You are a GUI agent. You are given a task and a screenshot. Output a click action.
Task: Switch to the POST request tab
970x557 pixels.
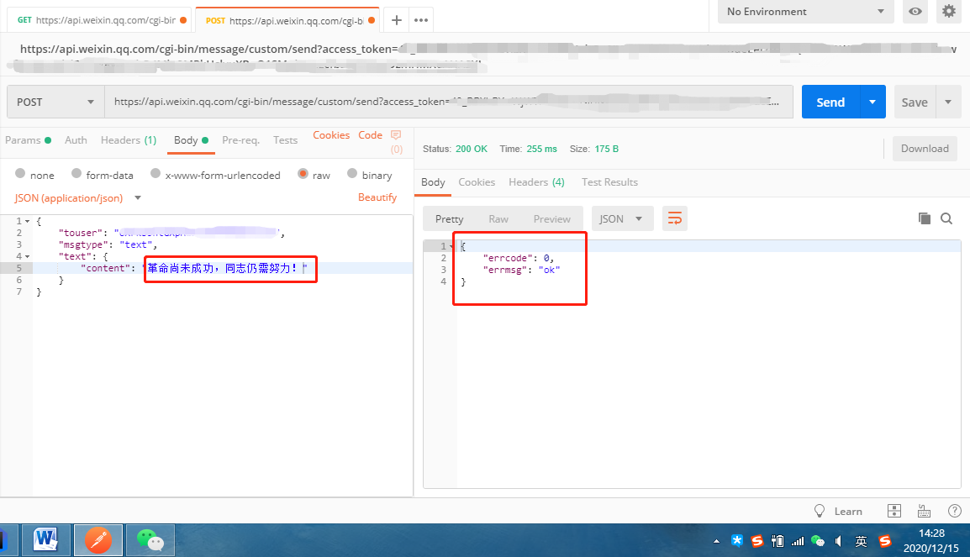(285, 20)
